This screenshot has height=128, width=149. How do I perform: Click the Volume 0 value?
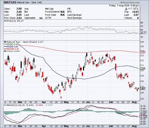[x=138, y=18]
